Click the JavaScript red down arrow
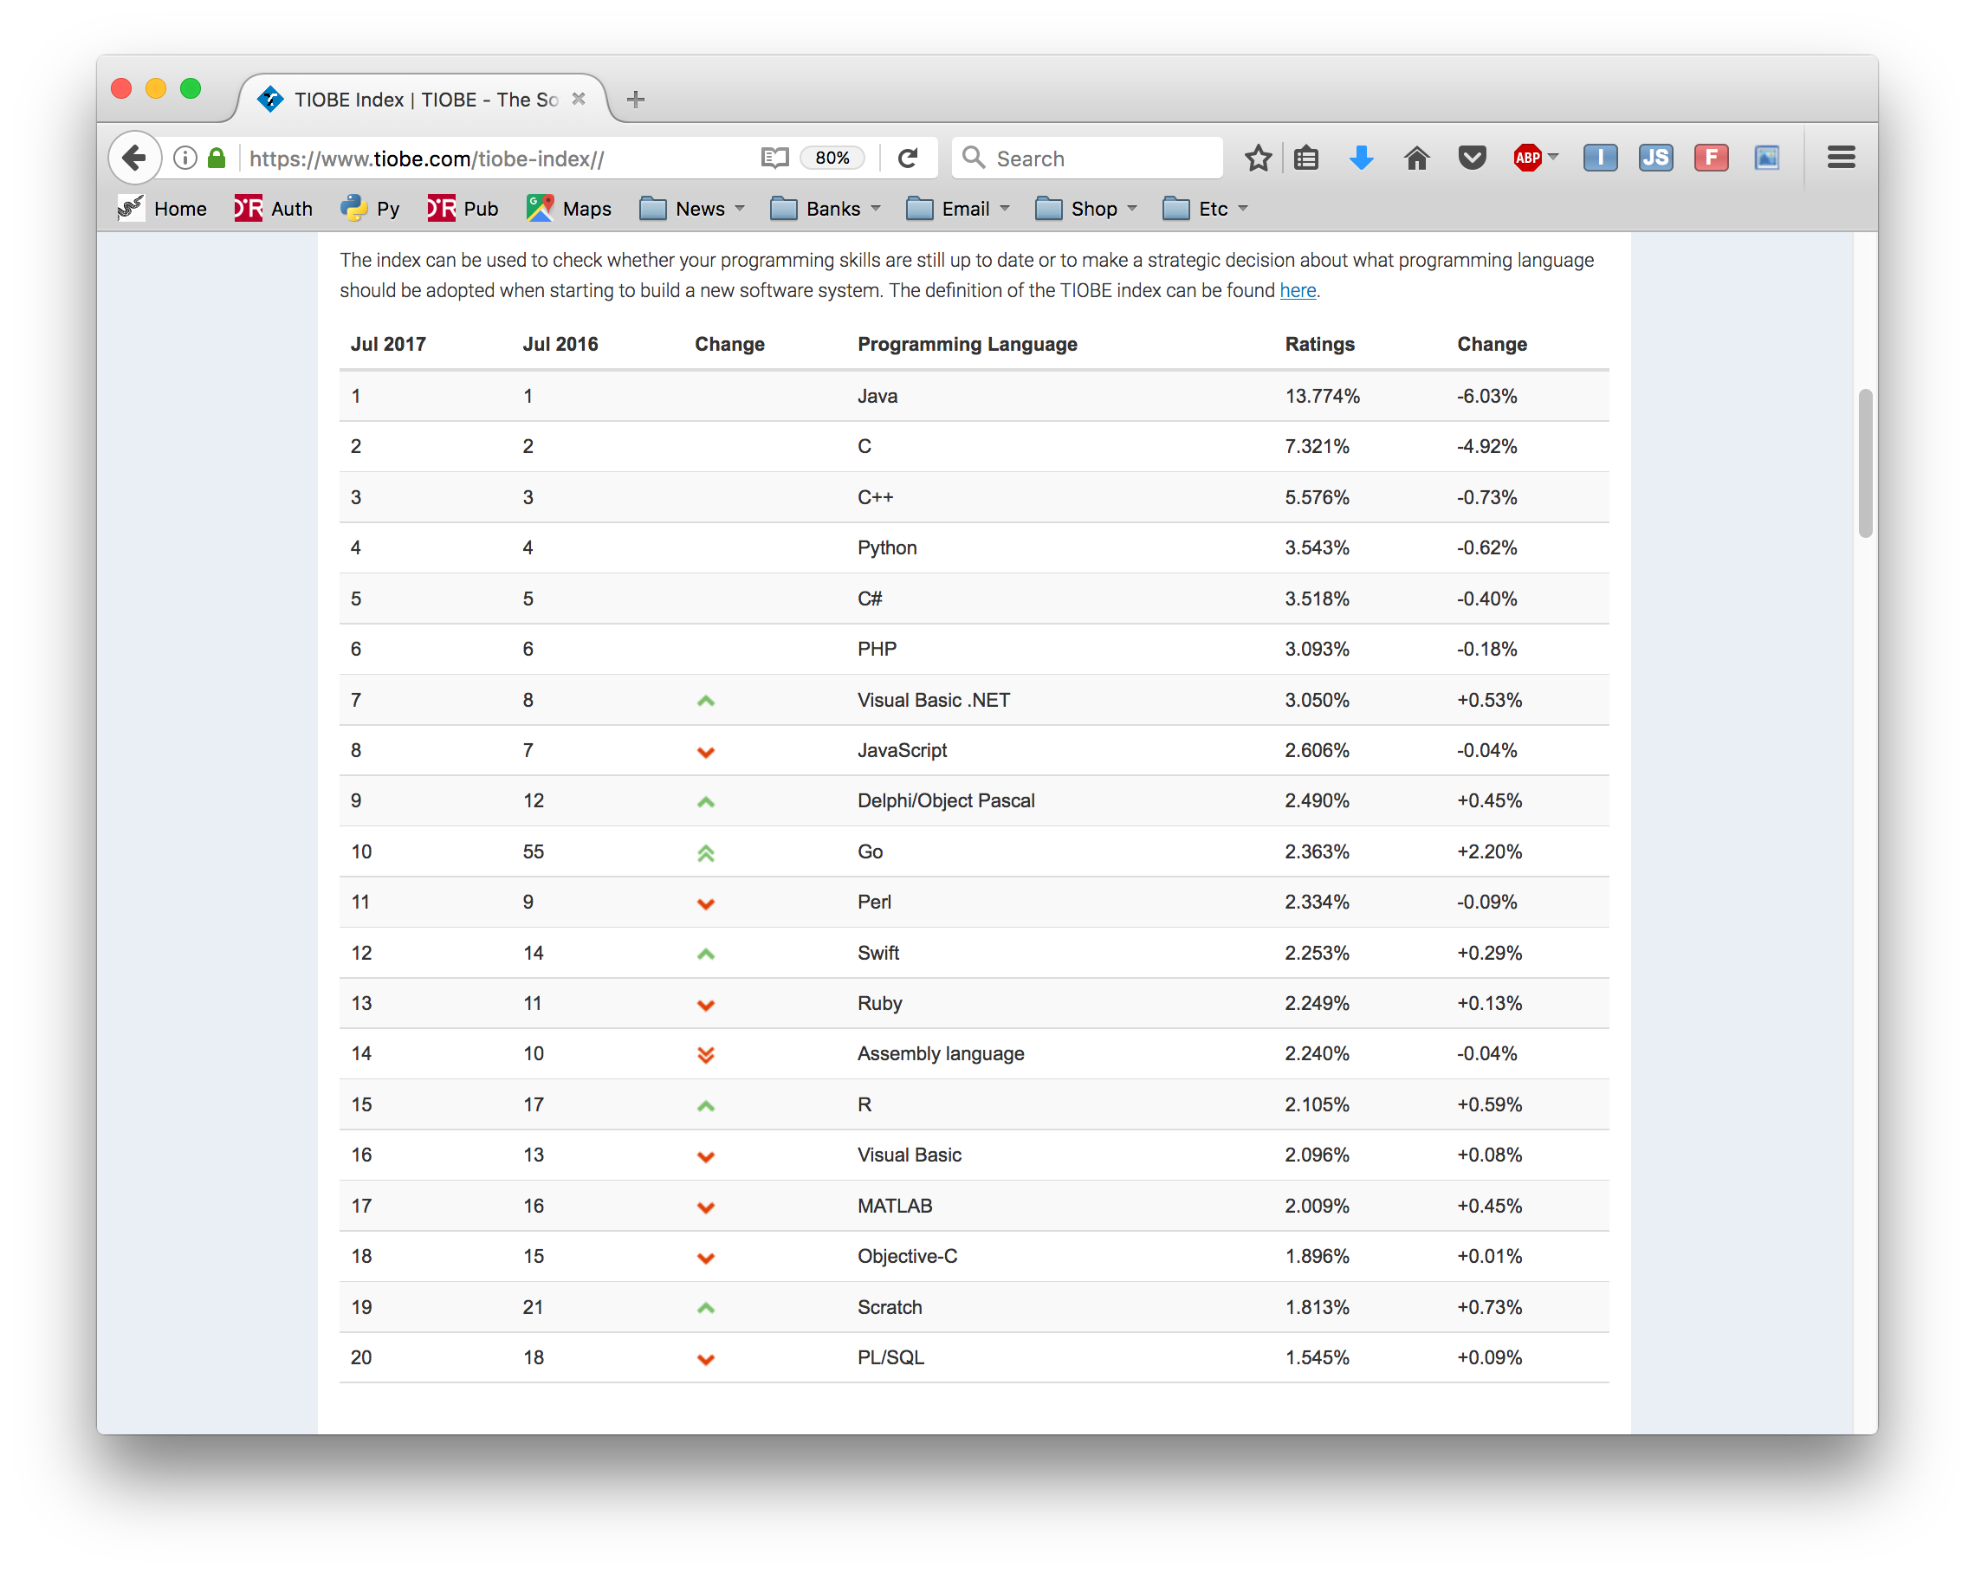Screen dimensions: 1975x1573 [705, 752]
